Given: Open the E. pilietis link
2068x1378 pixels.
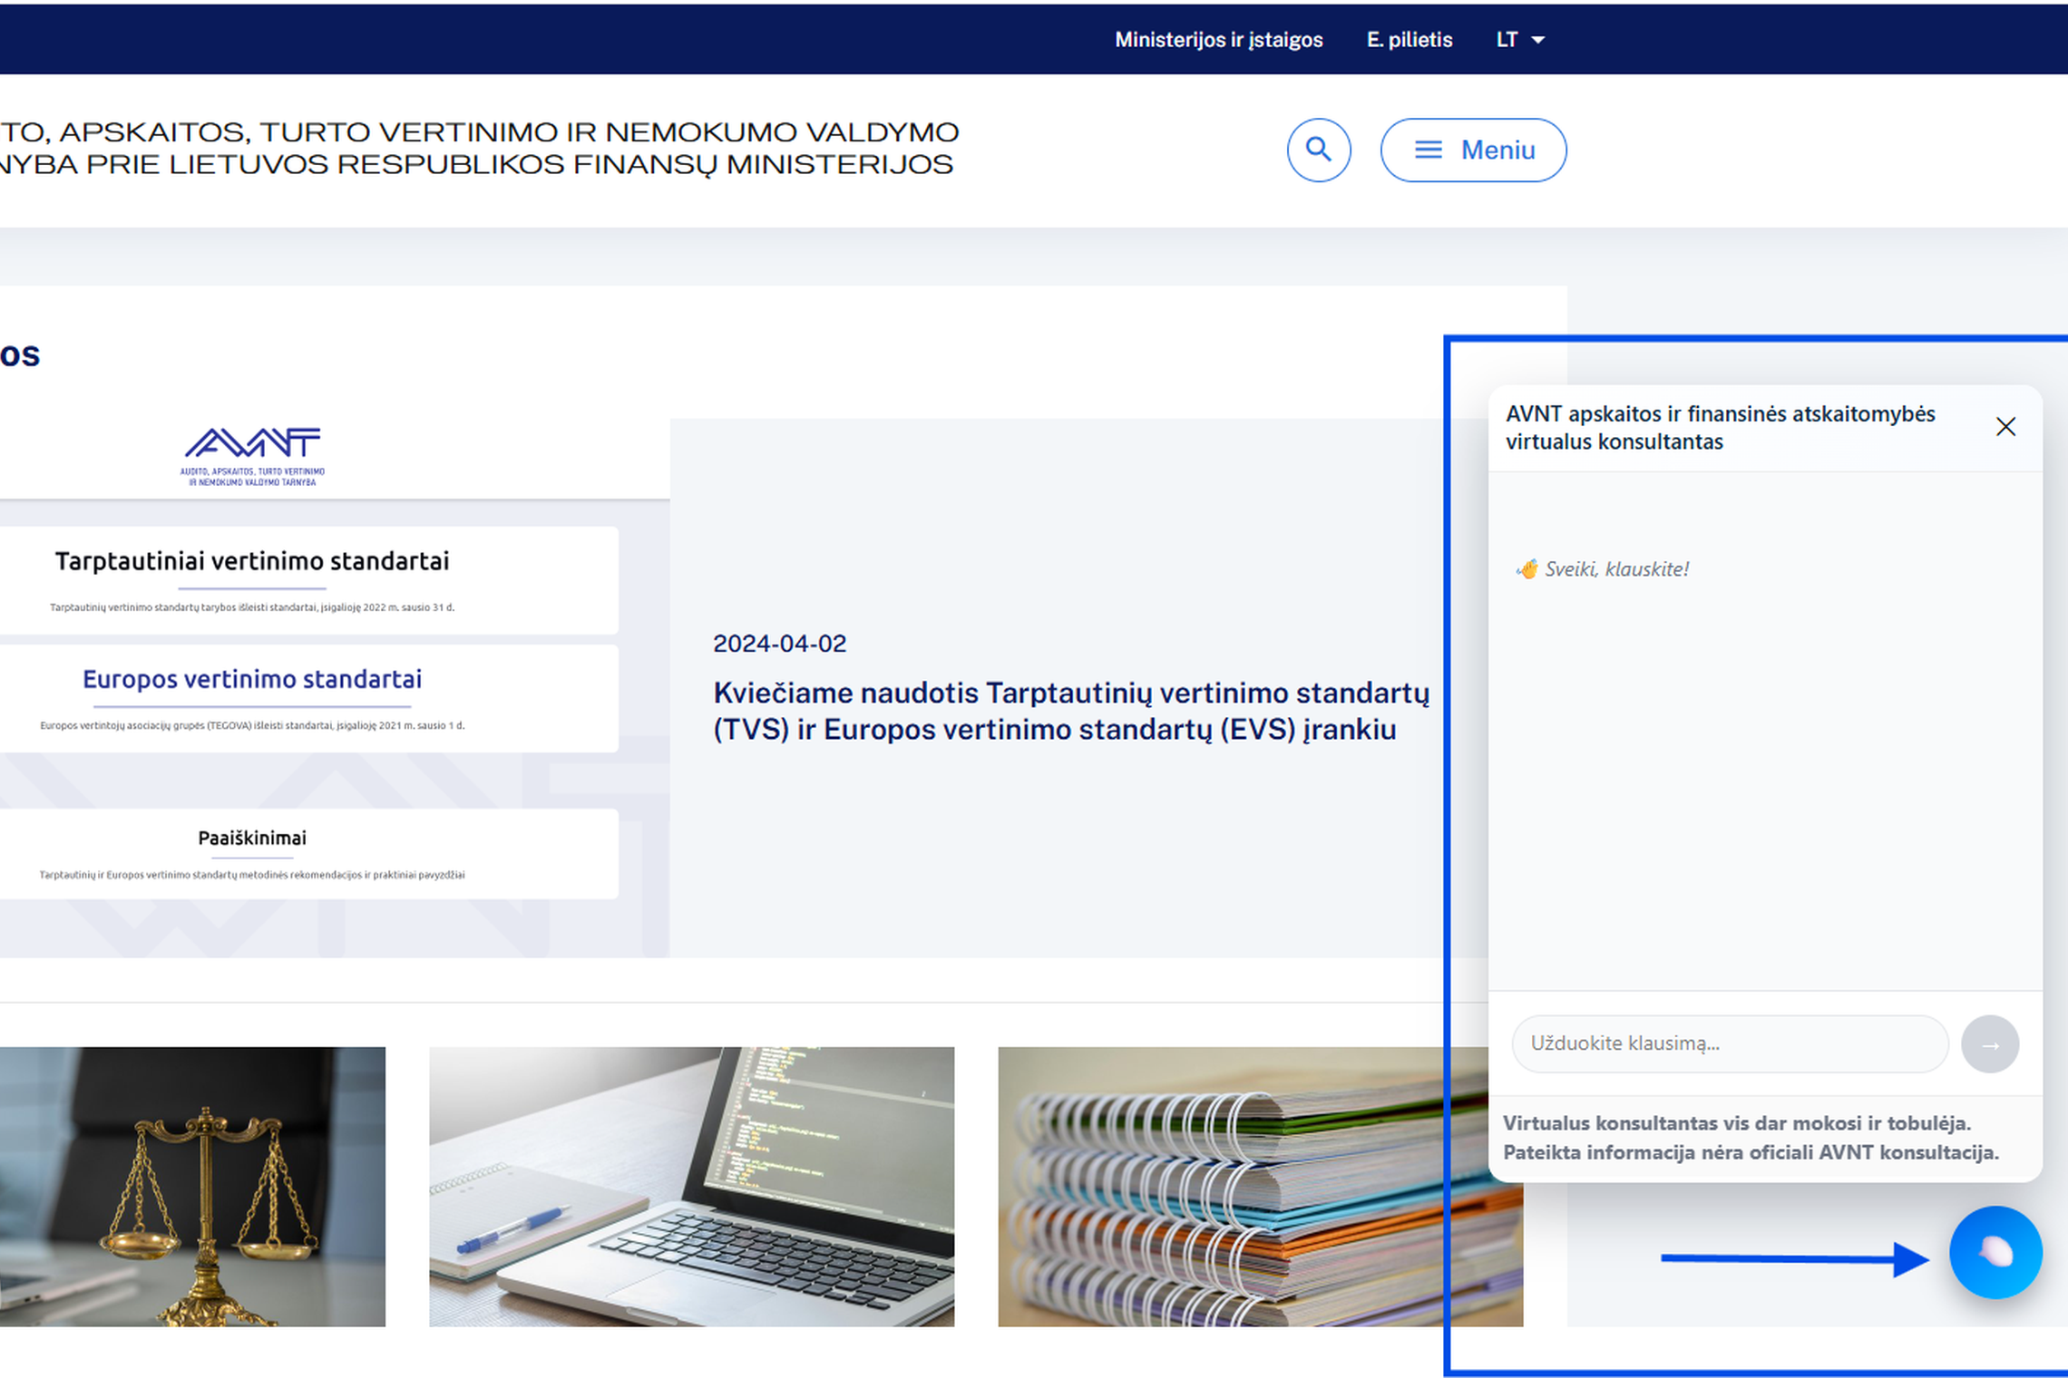Looking at the screenshot, I should [1410, 40].
